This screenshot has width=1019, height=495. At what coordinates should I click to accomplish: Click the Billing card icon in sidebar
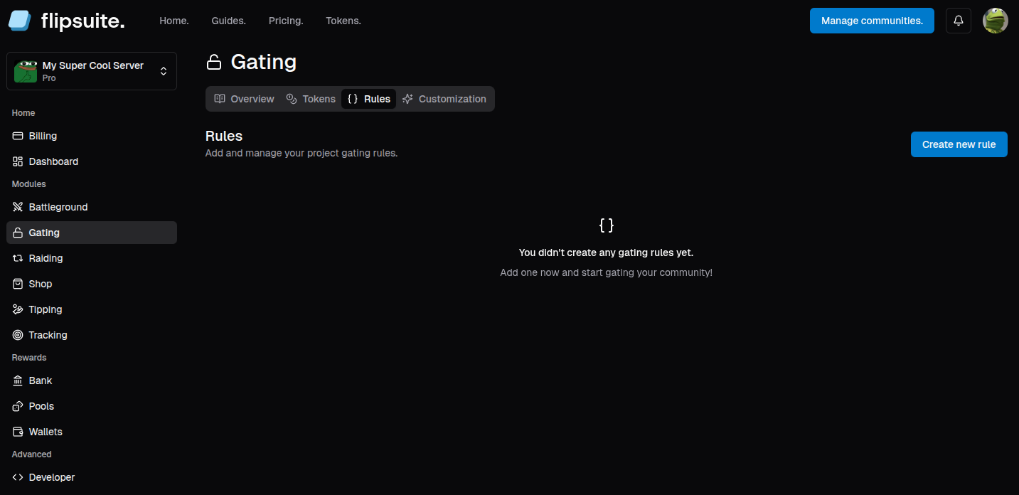[18, 136]
